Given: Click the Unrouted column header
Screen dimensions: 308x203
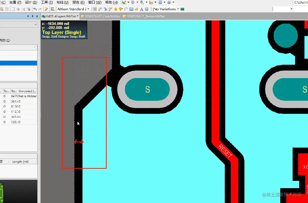Looking at the screenshot, I should coord(27,91).
